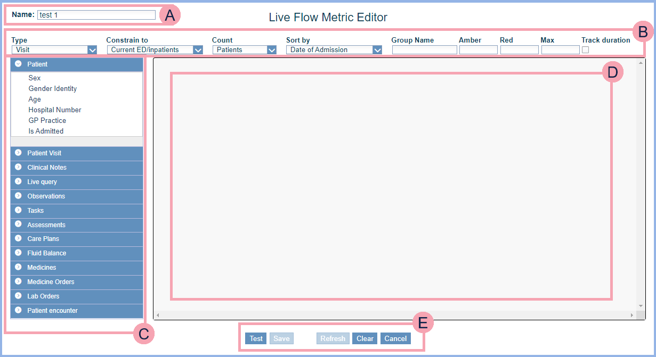
Task: Expand the Observations chevron icon
Action: click(x=18, y=196)
